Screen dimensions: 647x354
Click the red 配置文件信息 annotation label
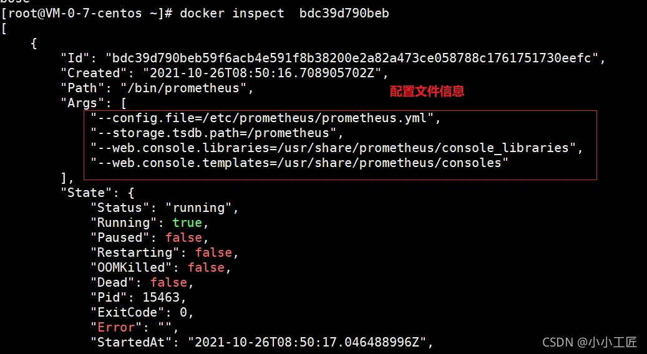(x=427, y=92)
